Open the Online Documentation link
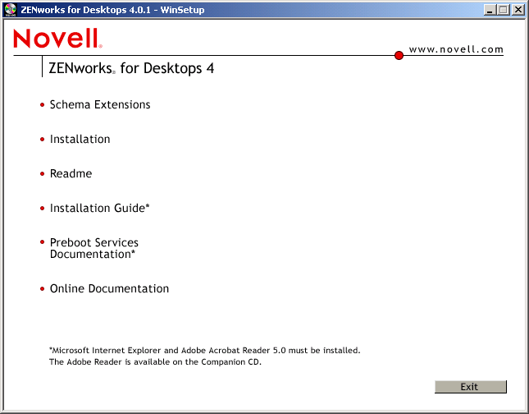Screen dimensions: 529x414 pos(109,288)
